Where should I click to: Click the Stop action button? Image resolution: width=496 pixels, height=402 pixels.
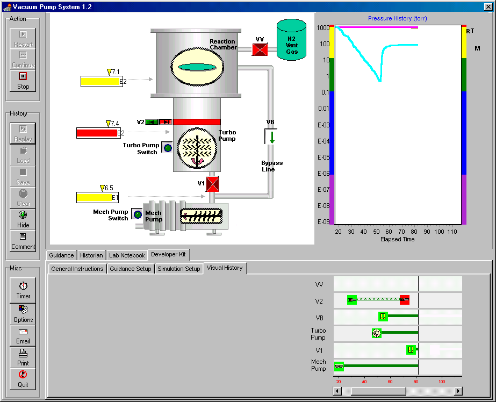click(x=23, y=81)
